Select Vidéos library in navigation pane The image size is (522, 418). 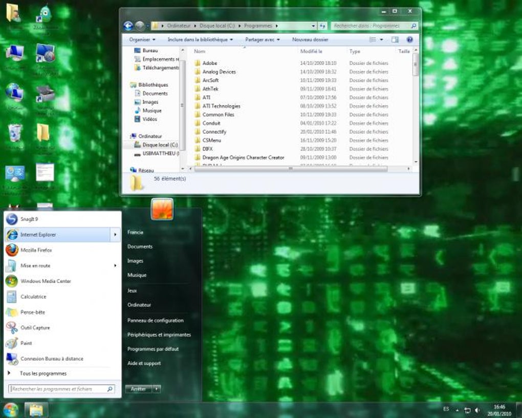click(x=146, y=119)
